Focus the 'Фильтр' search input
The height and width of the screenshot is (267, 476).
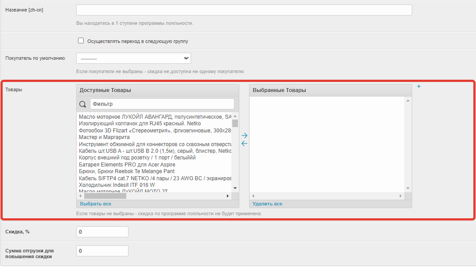[162, 104]
